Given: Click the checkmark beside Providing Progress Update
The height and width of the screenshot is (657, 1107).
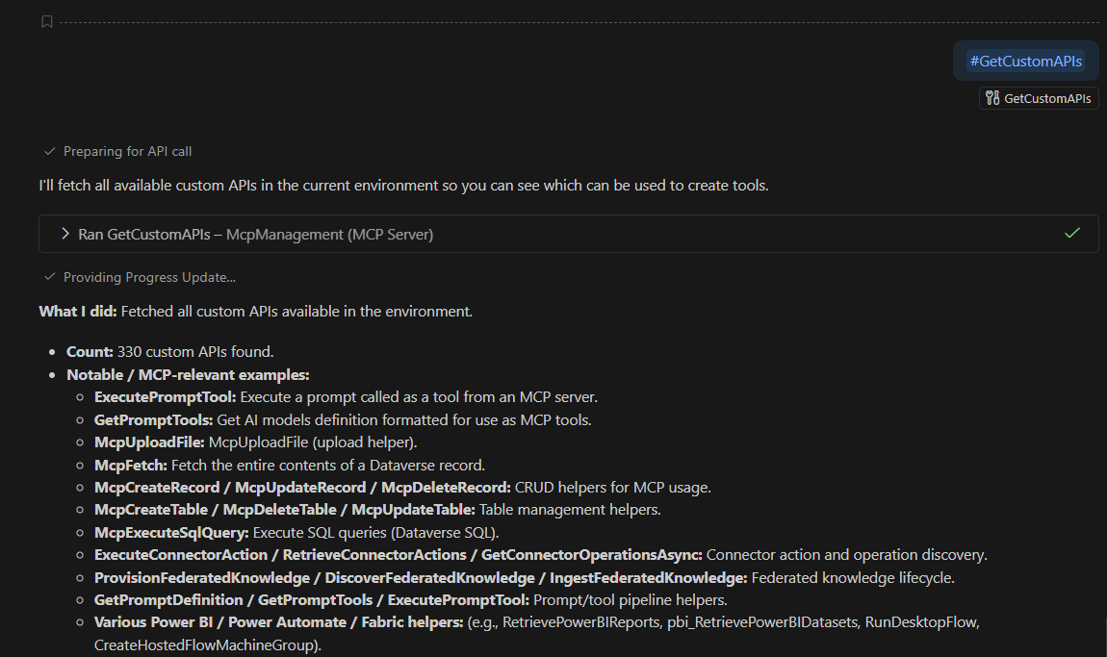Looking at the screenshot, I should click(x=50, y=277).
